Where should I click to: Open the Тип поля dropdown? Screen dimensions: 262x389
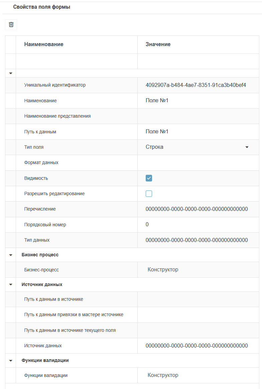(x=247, y=147)
